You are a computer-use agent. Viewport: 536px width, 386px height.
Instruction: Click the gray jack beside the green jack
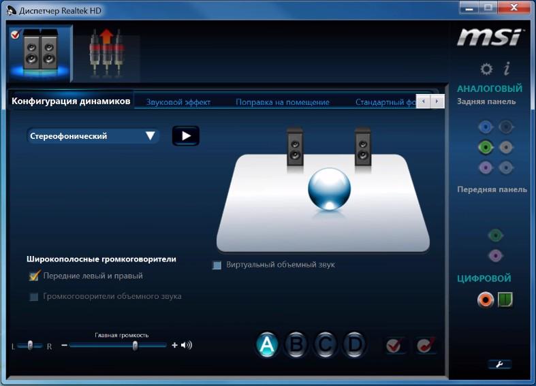point(505,147)
